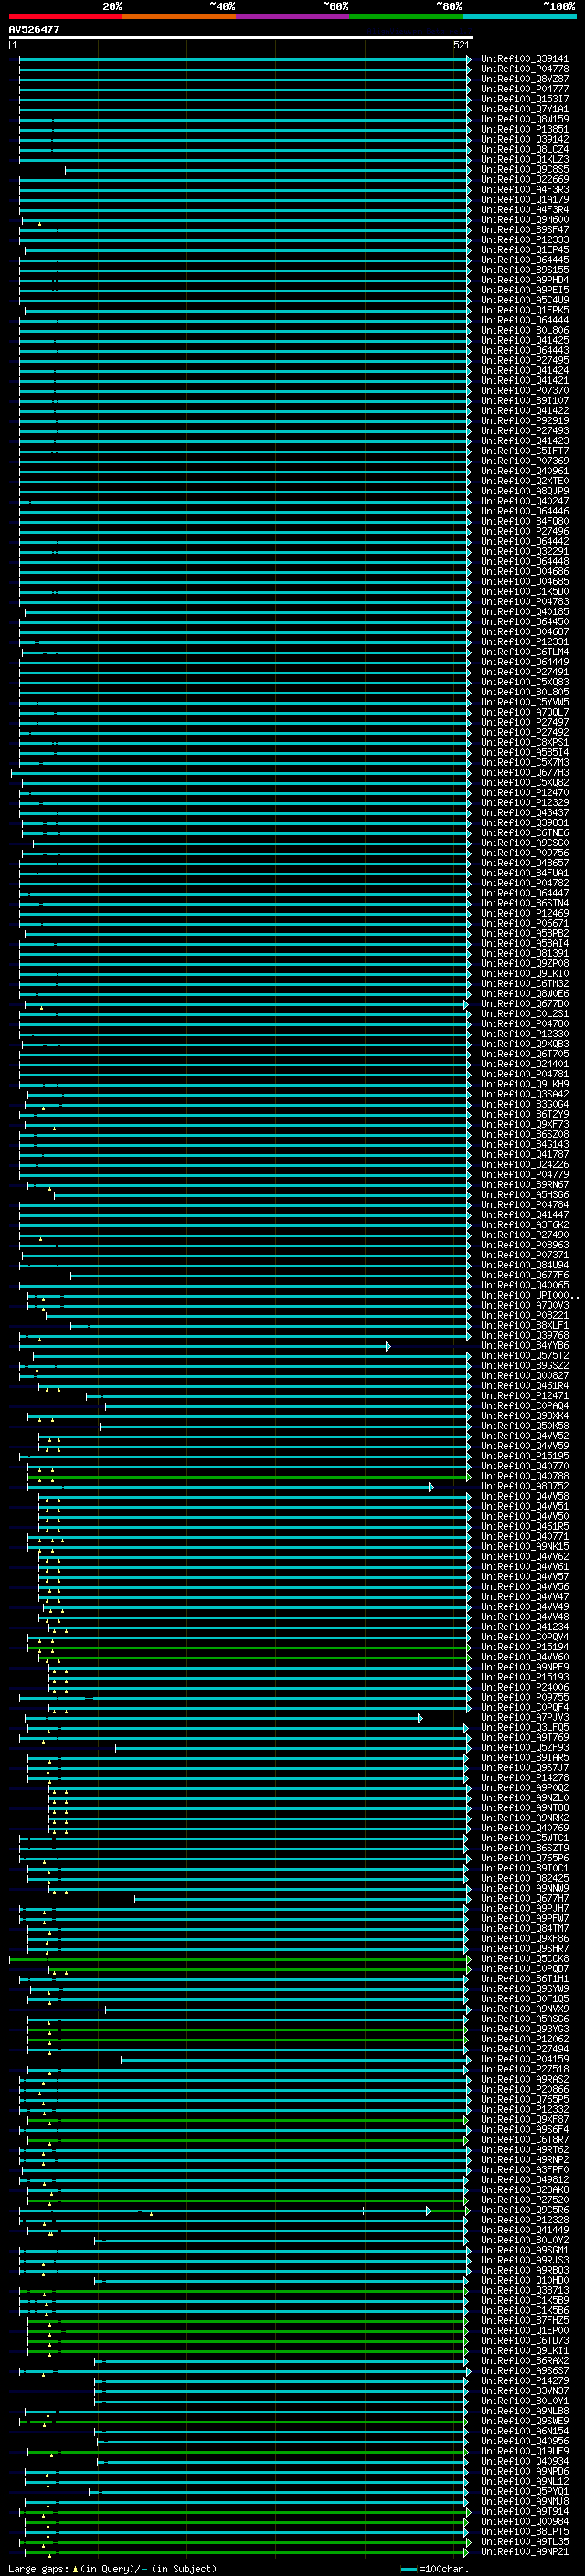
Task: Select hit UniRef100_B8XLF1
Action: [x=524, y=1325]
